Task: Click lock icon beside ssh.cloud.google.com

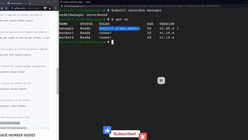Action: (x=62, y=6)
